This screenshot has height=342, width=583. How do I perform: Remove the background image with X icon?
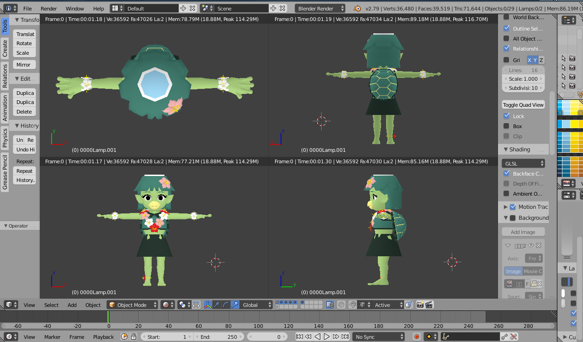[x=539, y=245]
